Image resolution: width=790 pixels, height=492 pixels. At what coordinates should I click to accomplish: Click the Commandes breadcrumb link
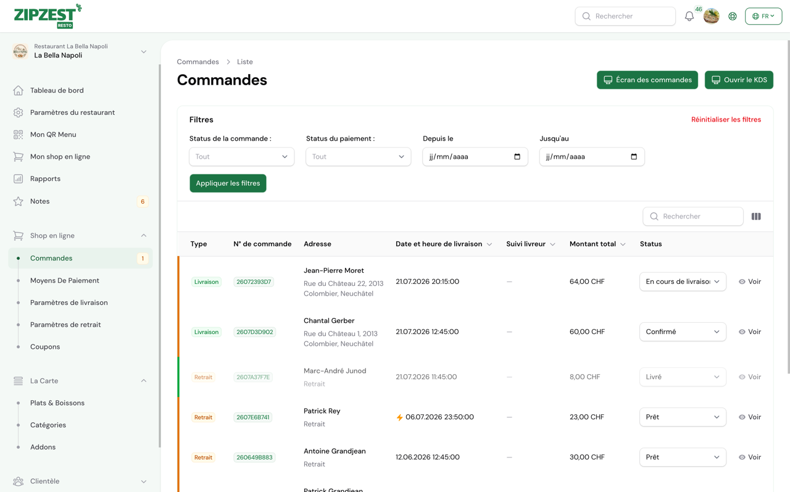197,62
